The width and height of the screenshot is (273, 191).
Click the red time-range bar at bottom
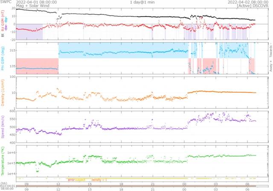coord(136,186)
